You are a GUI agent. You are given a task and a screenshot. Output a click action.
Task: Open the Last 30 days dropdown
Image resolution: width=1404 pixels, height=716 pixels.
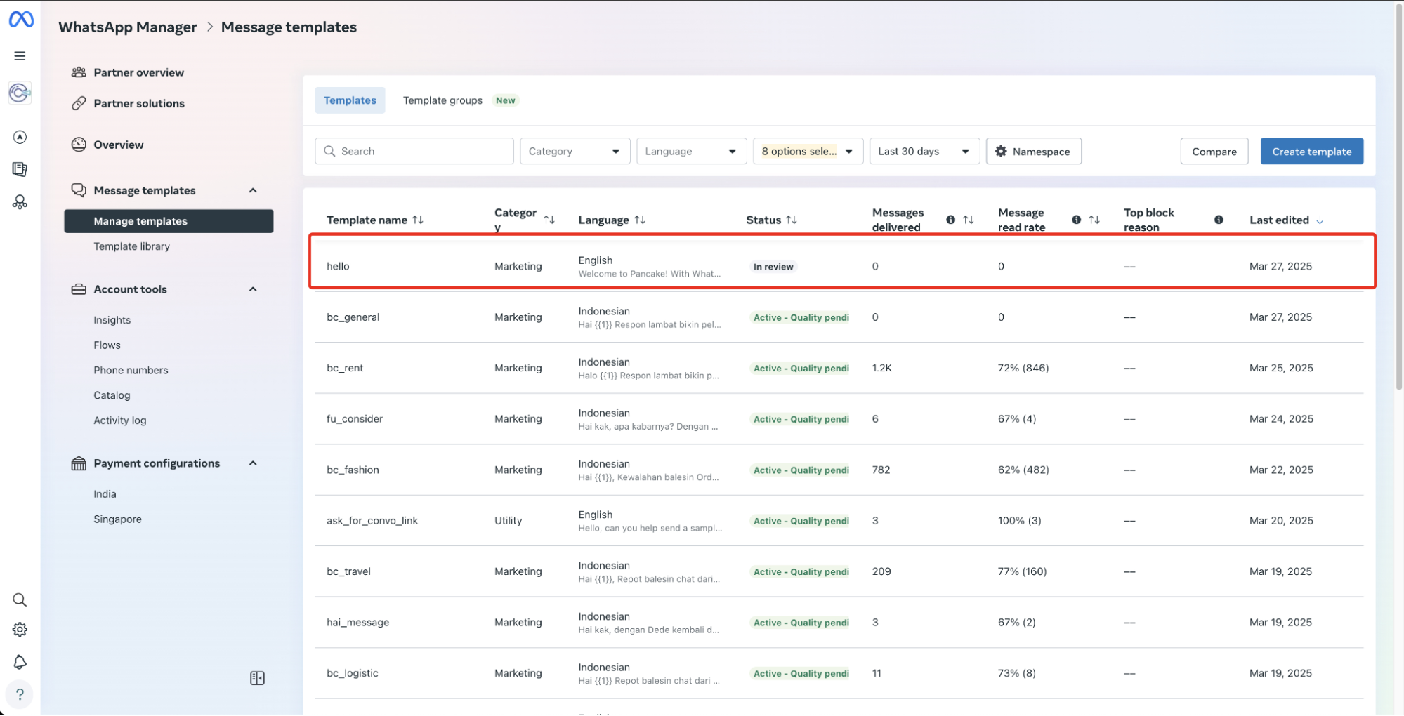[924, 151]
